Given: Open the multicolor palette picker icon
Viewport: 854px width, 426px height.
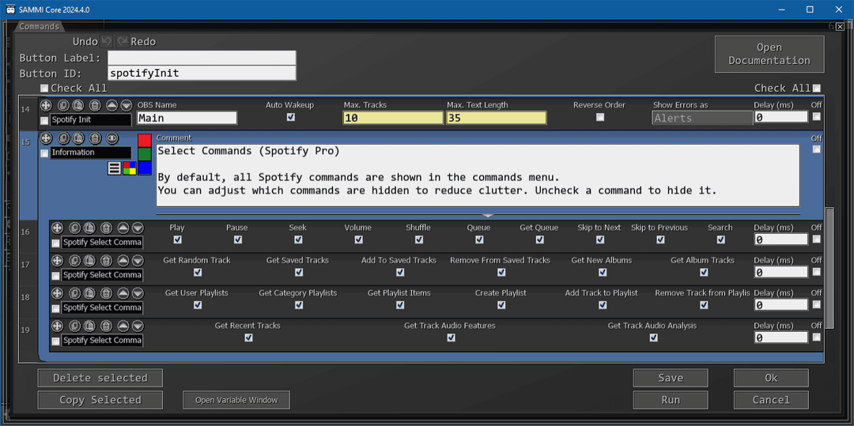Looking at the screenshot, I should point(129,168).
